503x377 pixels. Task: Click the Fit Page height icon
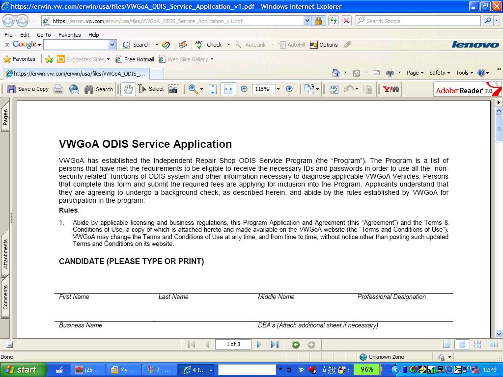point(212,89)
